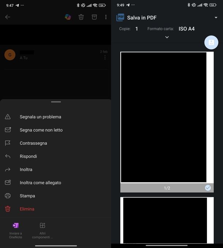Tap the battery icon in right status bar
The image size is (223, 248).
[x=213, y=5]
